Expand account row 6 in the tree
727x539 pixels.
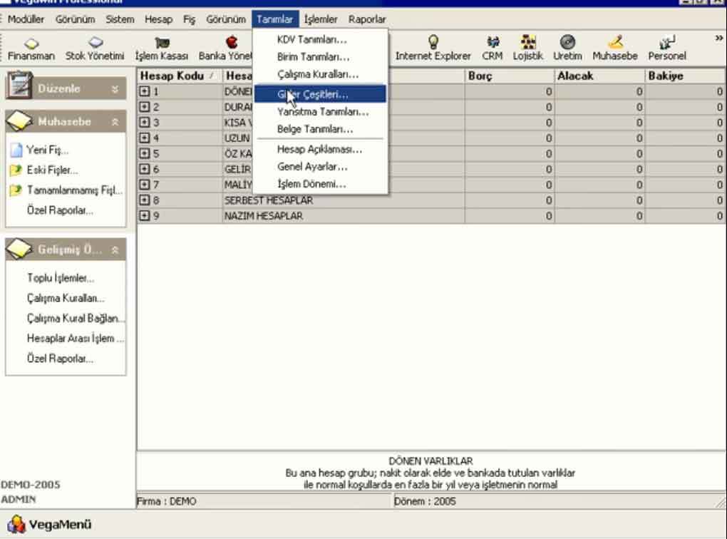[x=145, y=169]
